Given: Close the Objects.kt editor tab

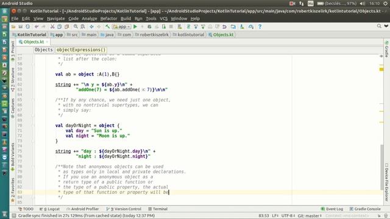Looking at the screenshot, I should click(47, 42).
